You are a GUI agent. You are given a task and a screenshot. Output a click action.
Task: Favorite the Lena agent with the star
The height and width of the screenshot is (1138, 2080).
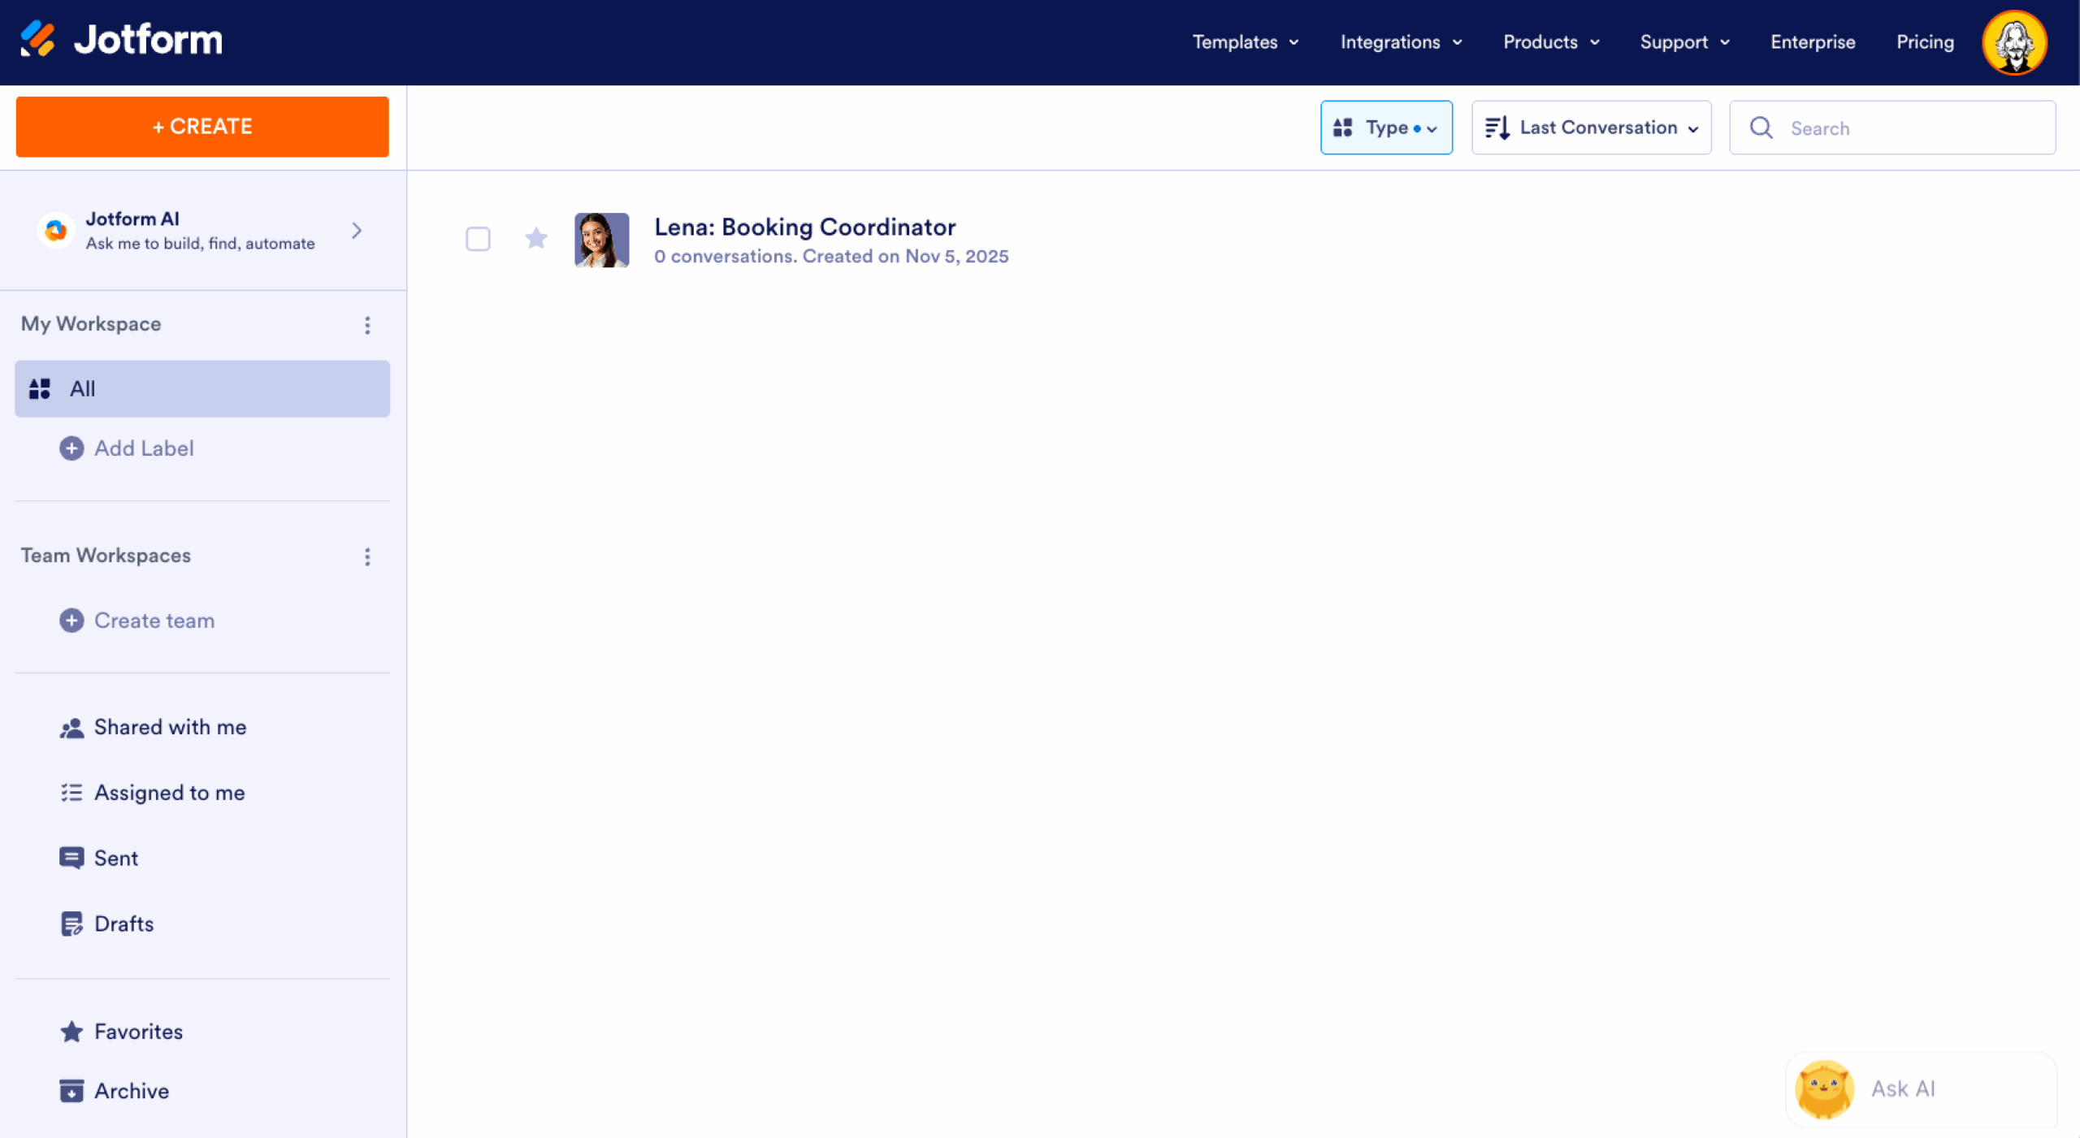pos(536,239)
